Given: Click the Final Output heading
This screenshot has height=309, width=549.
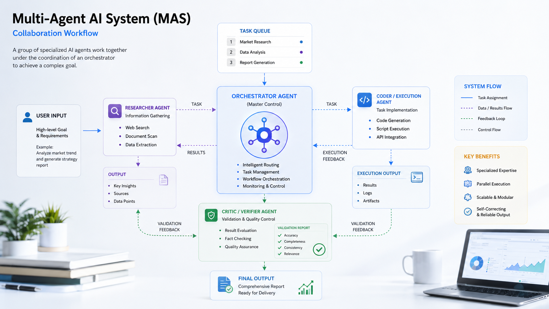Looking at the screenshot, I should (x=256, y=278).
